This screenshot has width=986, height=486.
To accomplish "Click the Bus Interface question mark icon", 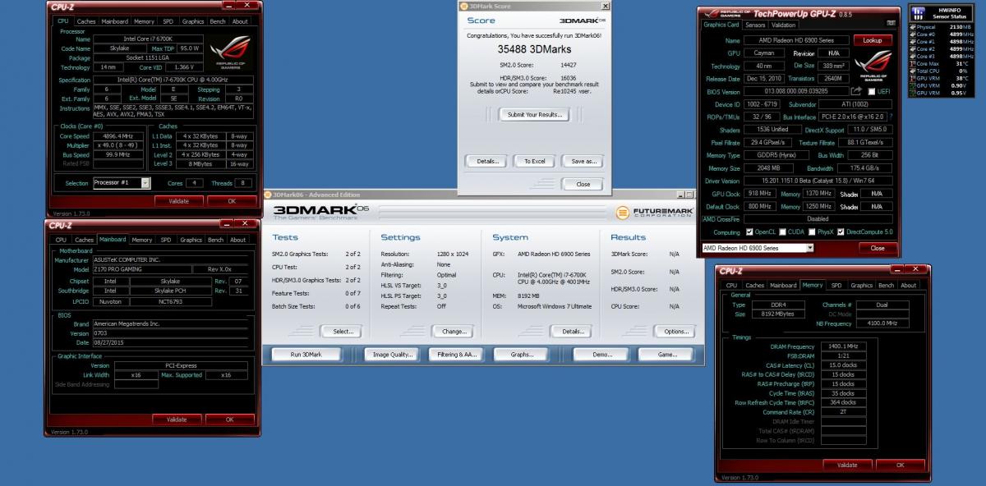I will [891, 117].
